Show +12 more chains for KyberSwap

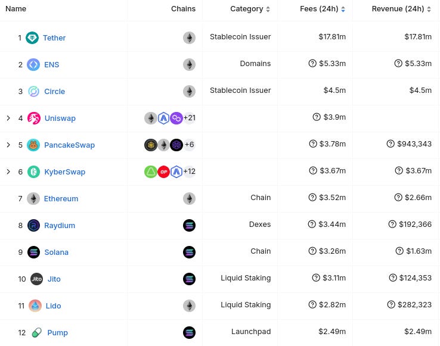click(x=190, y=172)
